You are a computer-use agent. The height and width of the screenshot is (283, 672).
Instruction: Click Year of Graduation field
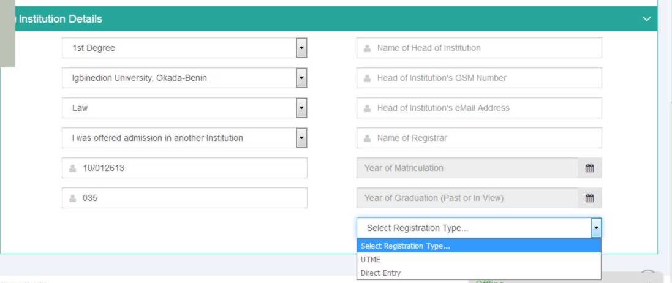click(467, 198)
